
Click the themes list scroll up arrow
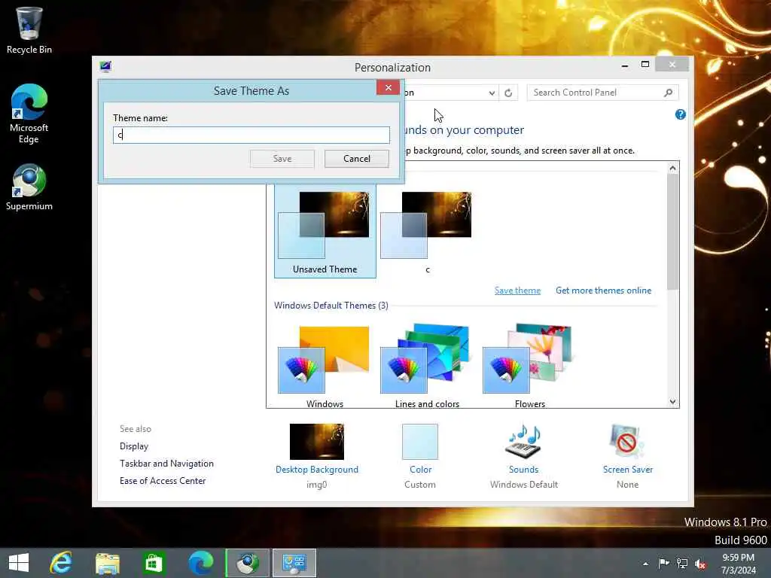[672, 168]
